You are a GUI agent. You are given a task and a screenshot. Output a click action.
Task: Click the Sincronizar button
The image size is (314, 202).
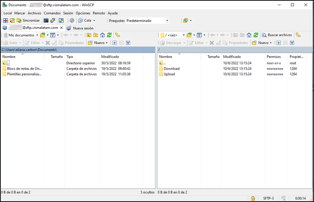coord(28,20)
